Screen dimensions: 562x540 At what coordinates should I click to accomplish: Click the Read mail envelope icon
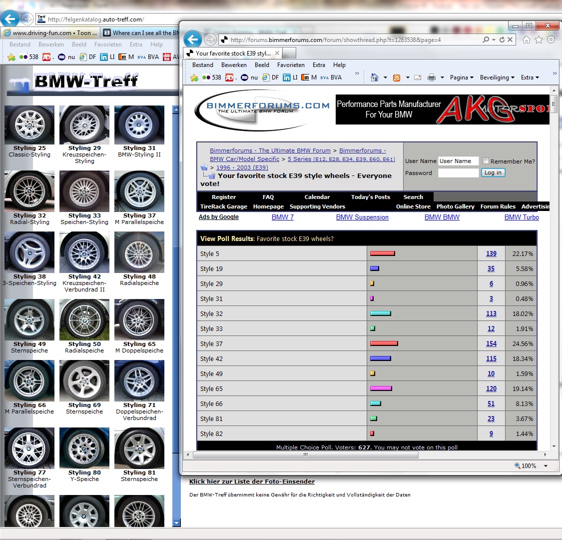coord(418,77)
